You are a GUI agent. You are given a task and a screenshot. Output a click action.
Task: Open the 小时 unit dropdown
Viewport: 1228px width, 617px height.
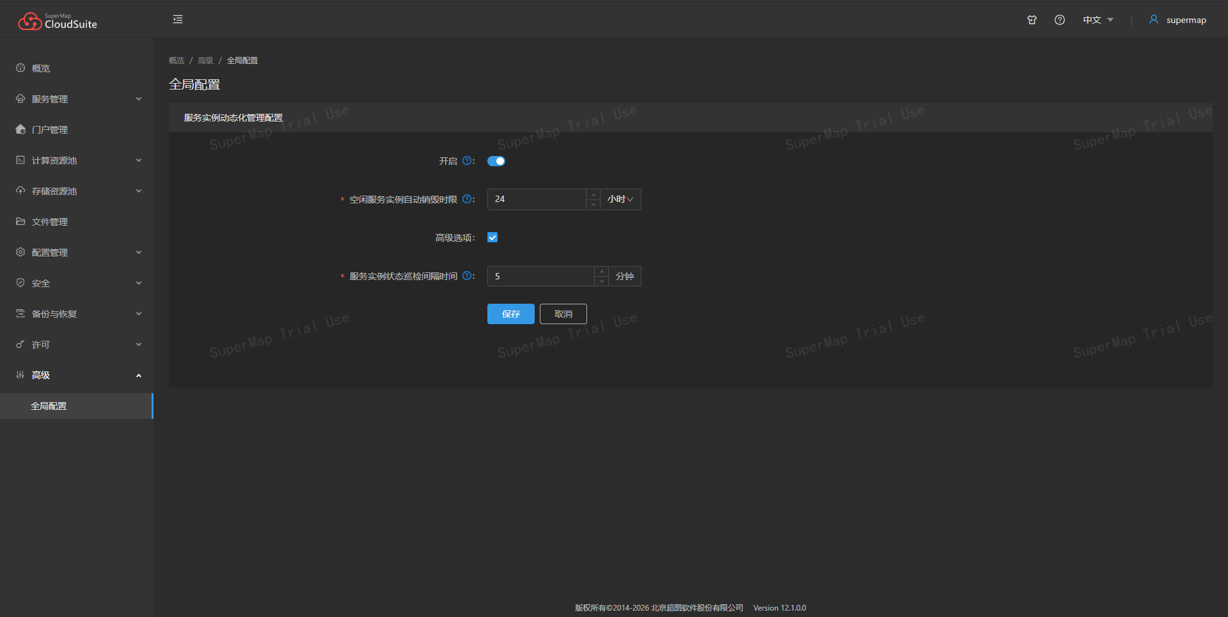click(x=620, y=199)
